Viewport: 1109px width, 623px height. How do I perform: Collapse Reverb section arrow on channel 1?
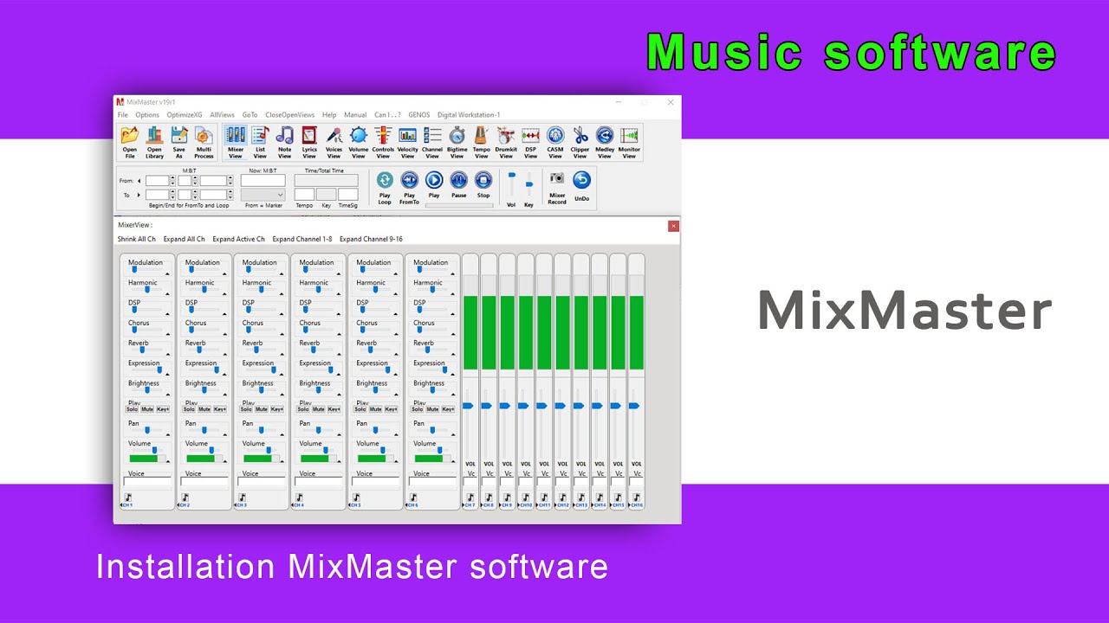point(167,354)
